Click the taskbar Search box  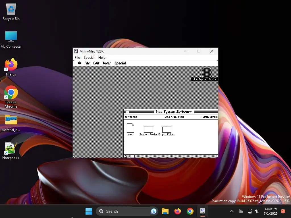pyautogui.click(x=127, y=211)
